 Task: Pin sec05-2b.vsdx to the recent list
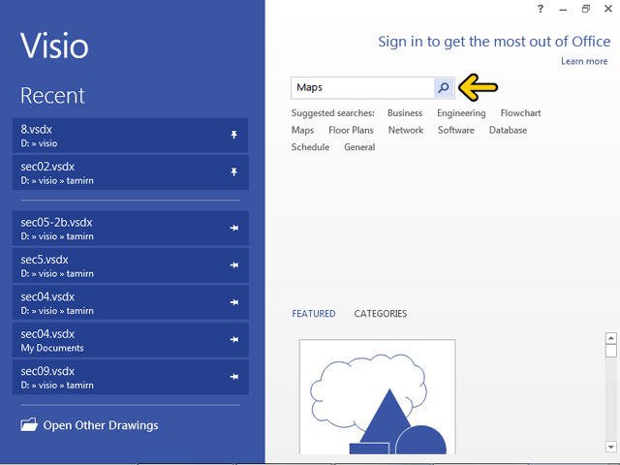coord(233,229)
